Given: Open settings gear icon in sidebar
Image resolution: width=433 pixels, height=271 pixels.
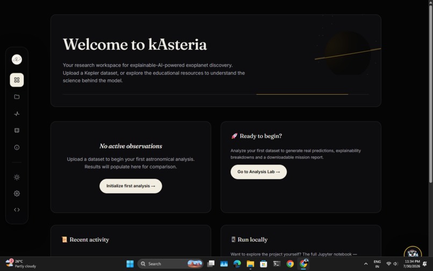Looking at the screenshot, I should point(17,194).
